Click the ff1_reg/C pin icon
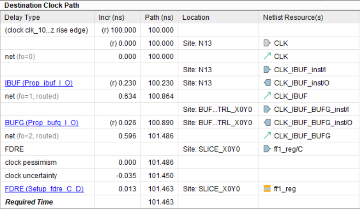Image resolution: width=360 pixels, height=209 pixels. [x=266, y=149]
